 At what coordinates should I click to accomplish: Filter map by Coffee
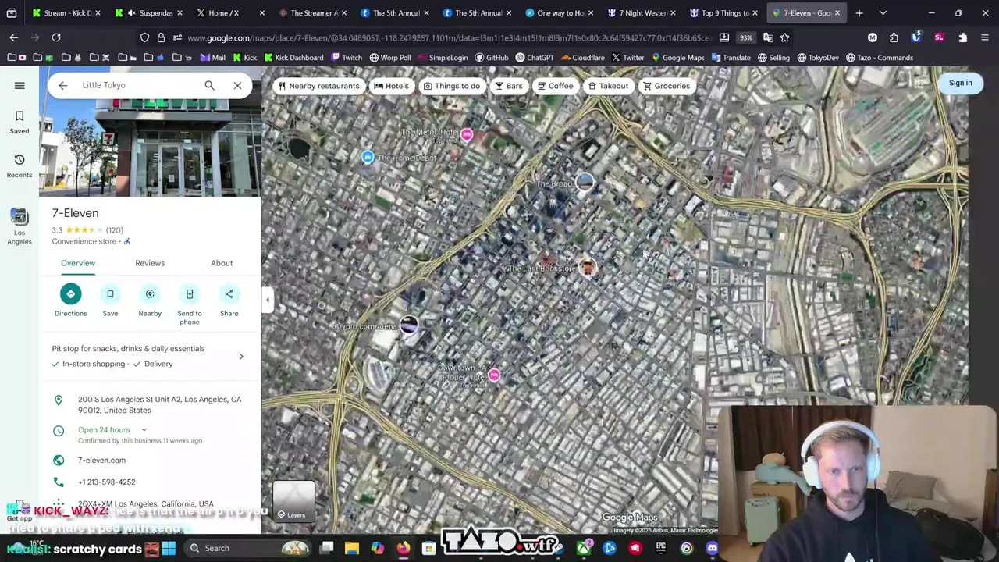(x=555, y=86)
